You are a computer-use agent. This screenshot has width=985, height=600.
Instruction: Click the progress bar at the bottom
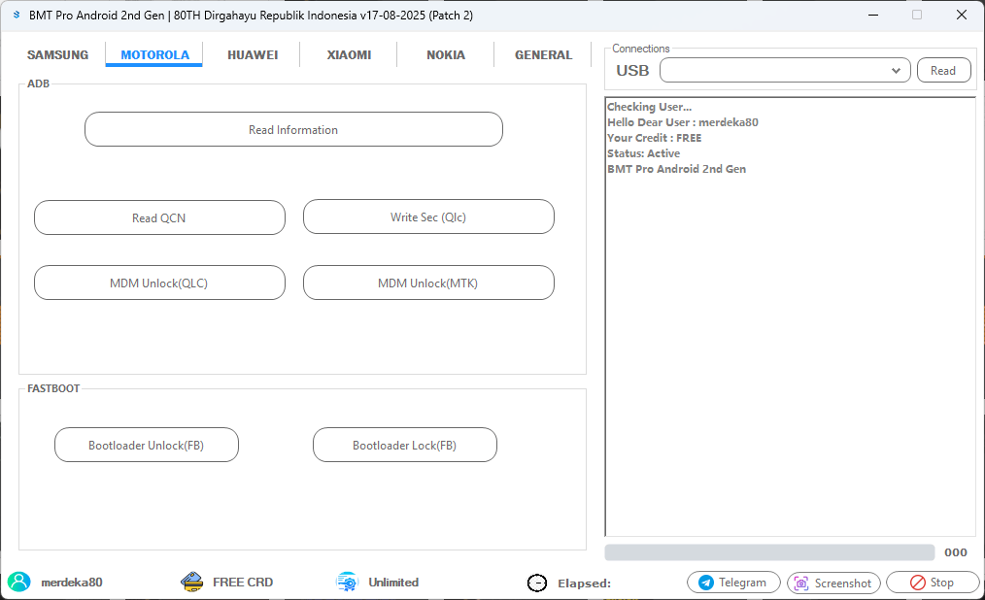767,551
